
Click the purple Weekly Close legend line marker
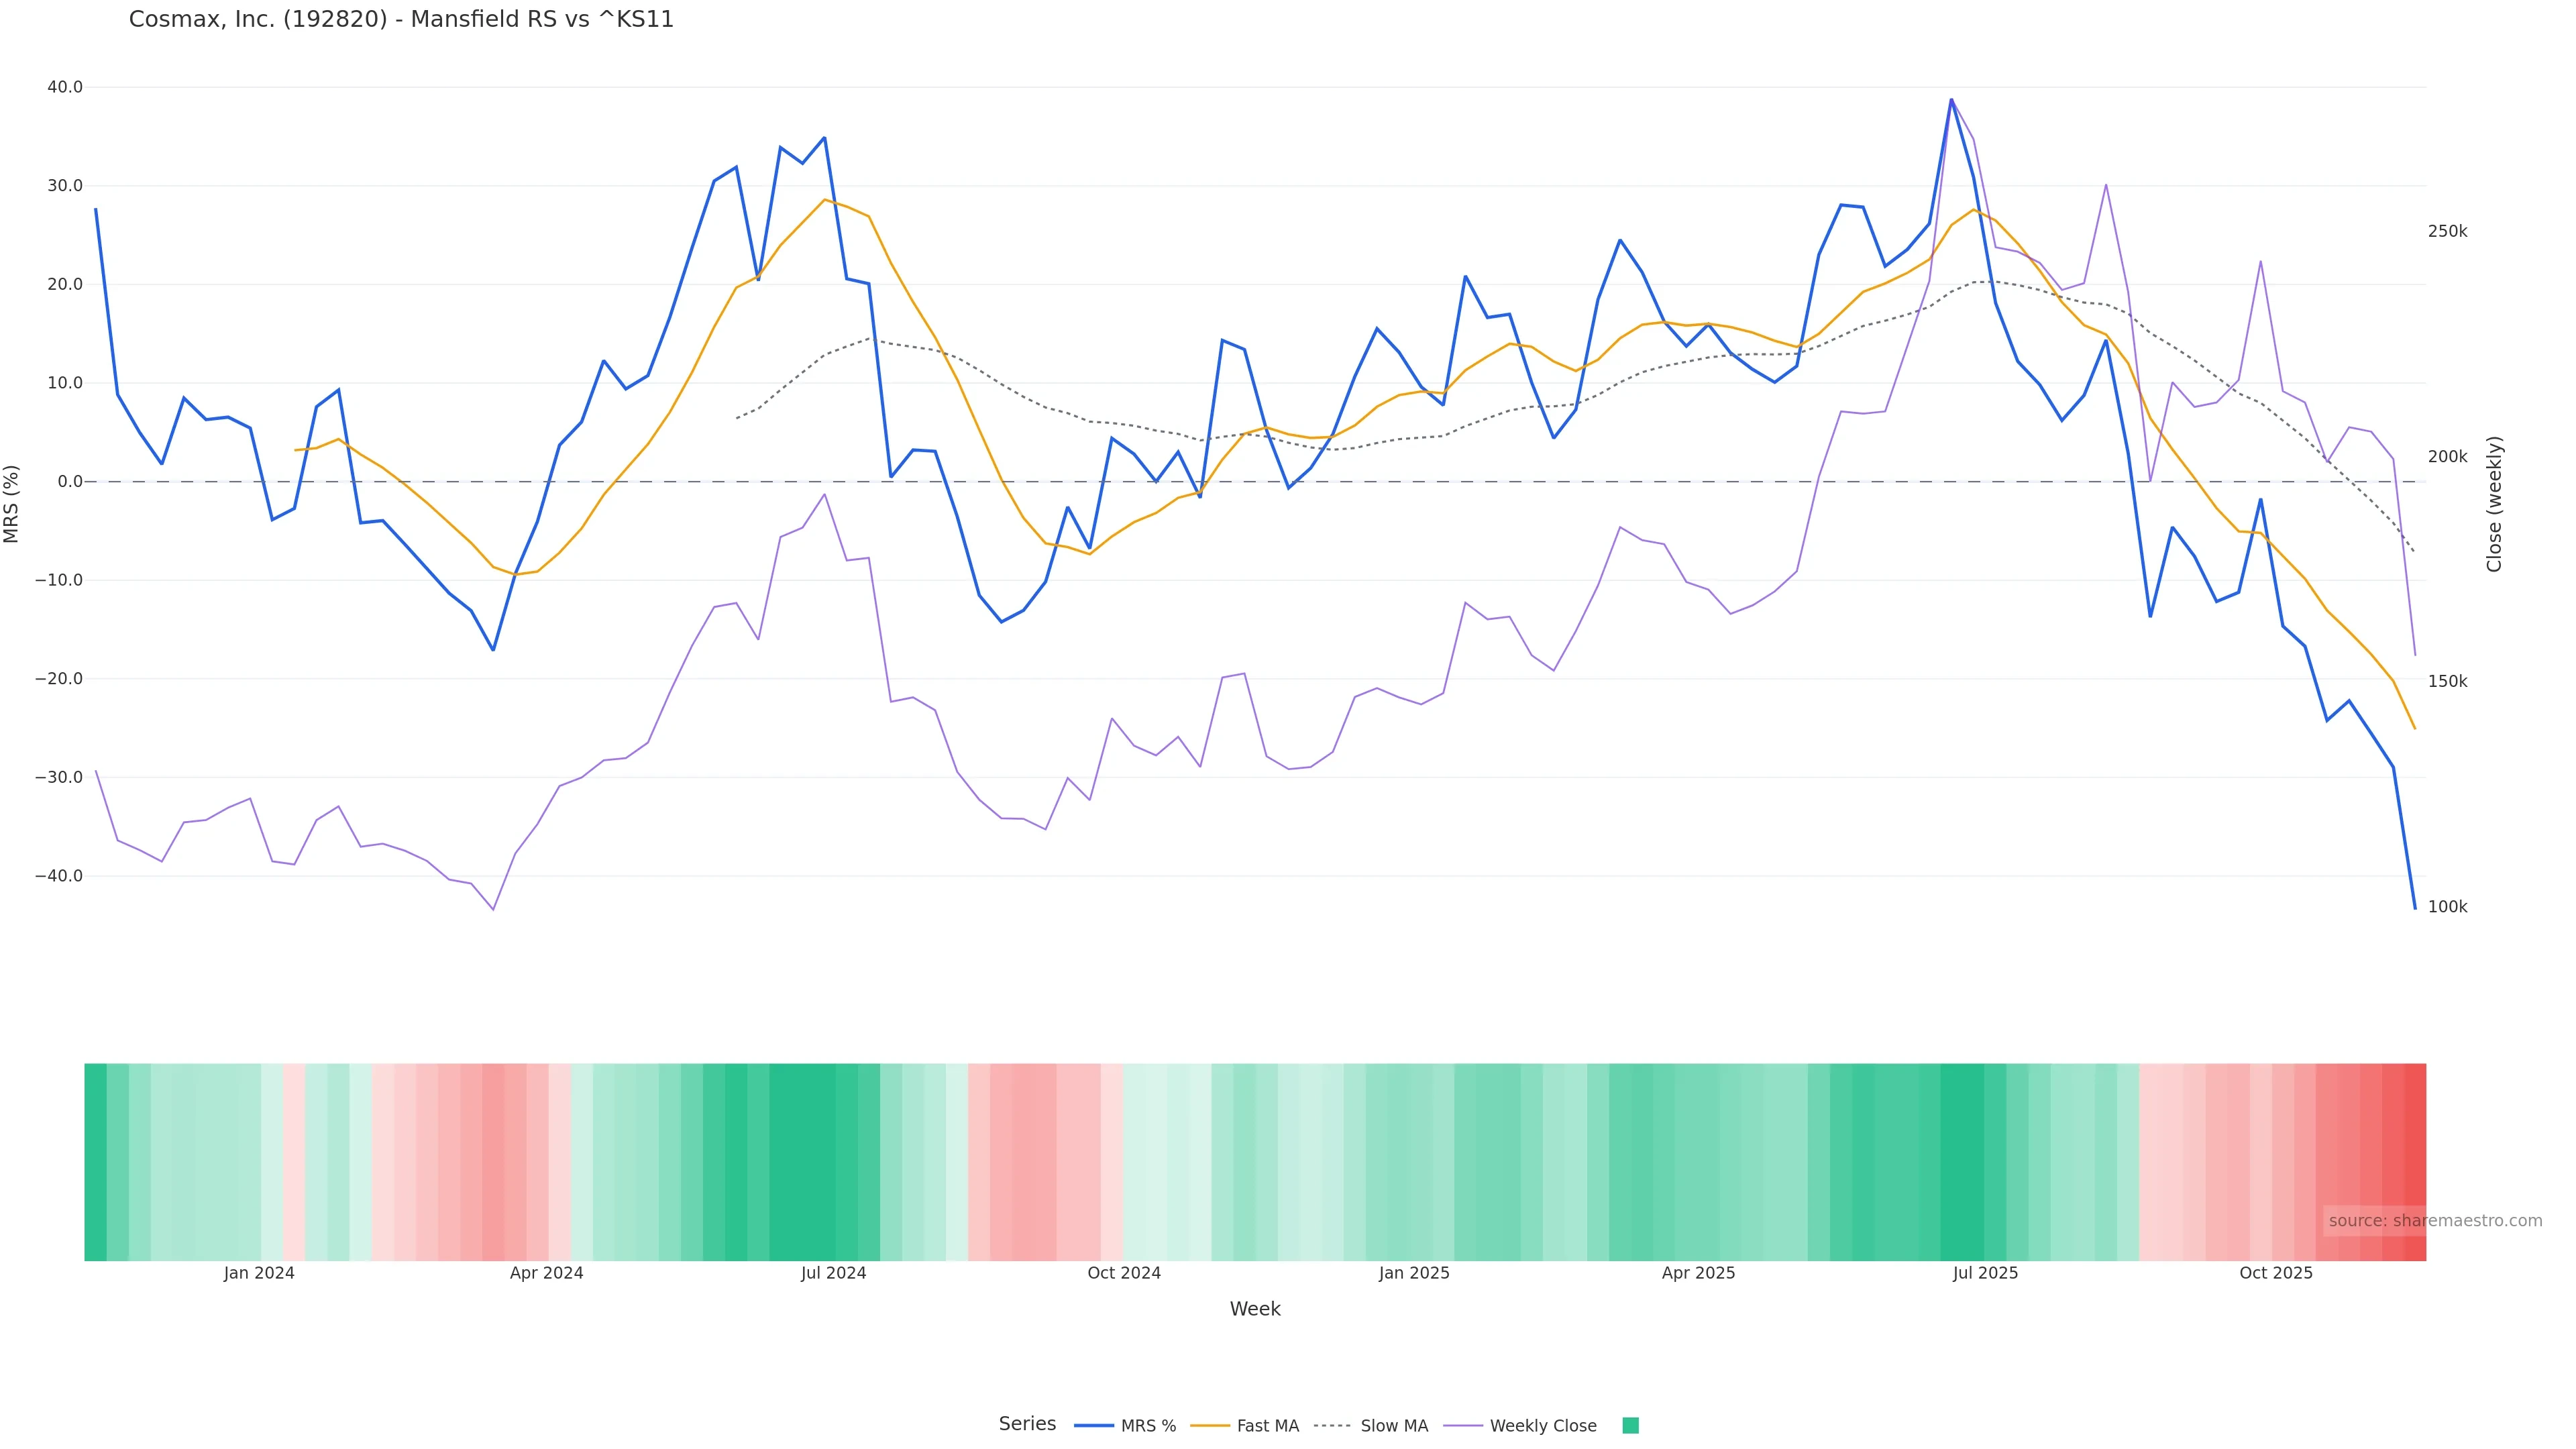tap(1463, 1426)
